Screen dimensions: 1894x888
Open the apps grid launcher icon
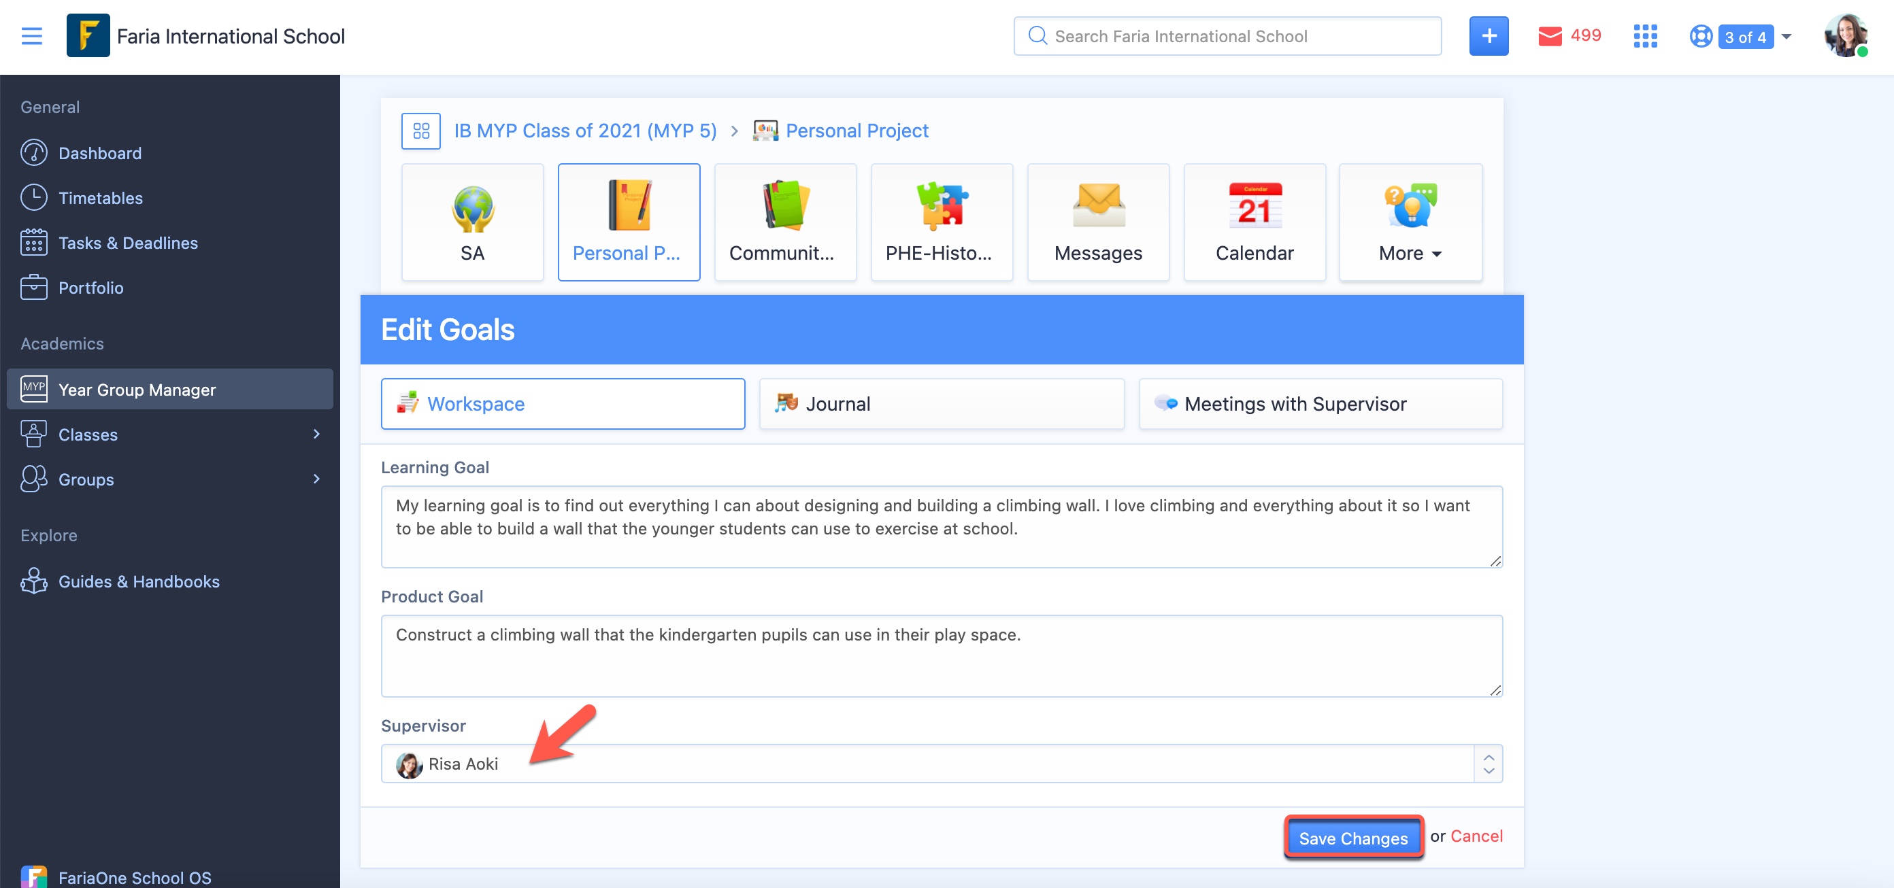1645,36
